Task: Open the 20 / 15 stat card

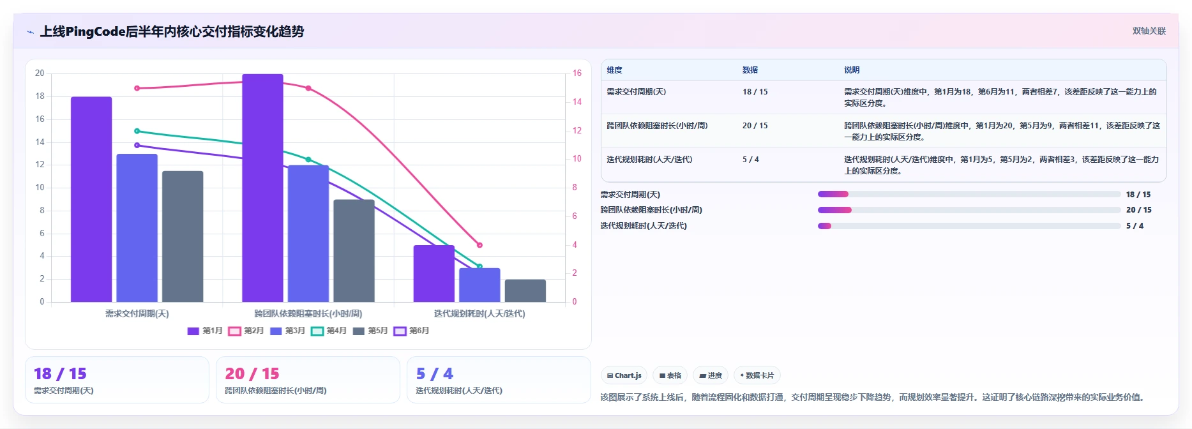Action: [308, 380]
